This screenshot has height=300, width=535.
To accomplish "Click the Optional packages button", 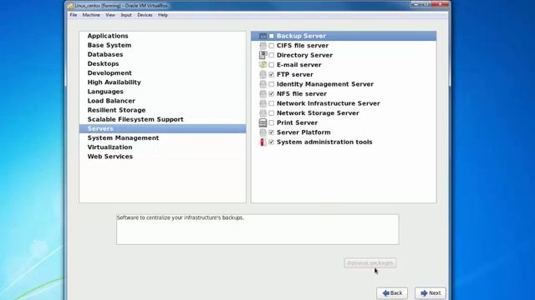I will [370, 263].
